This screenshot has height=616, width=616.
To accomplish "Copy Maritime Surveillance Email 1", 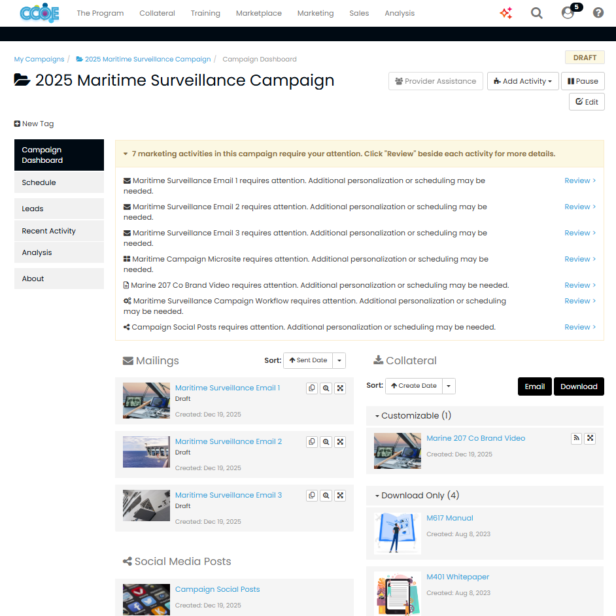I will click(312, 388).
